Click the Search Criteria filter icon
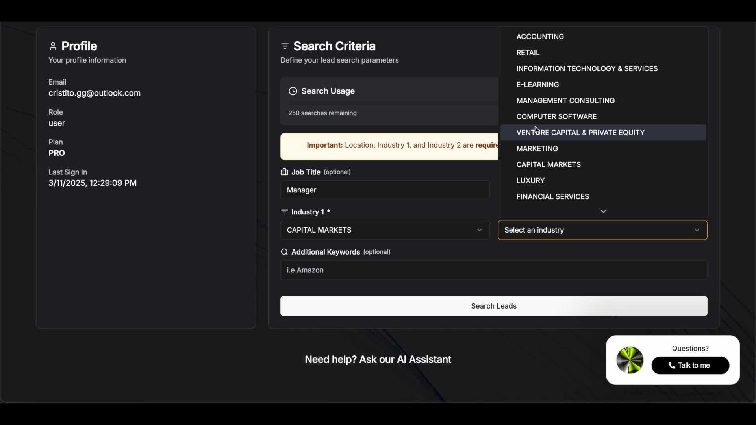 click(285, 46)
